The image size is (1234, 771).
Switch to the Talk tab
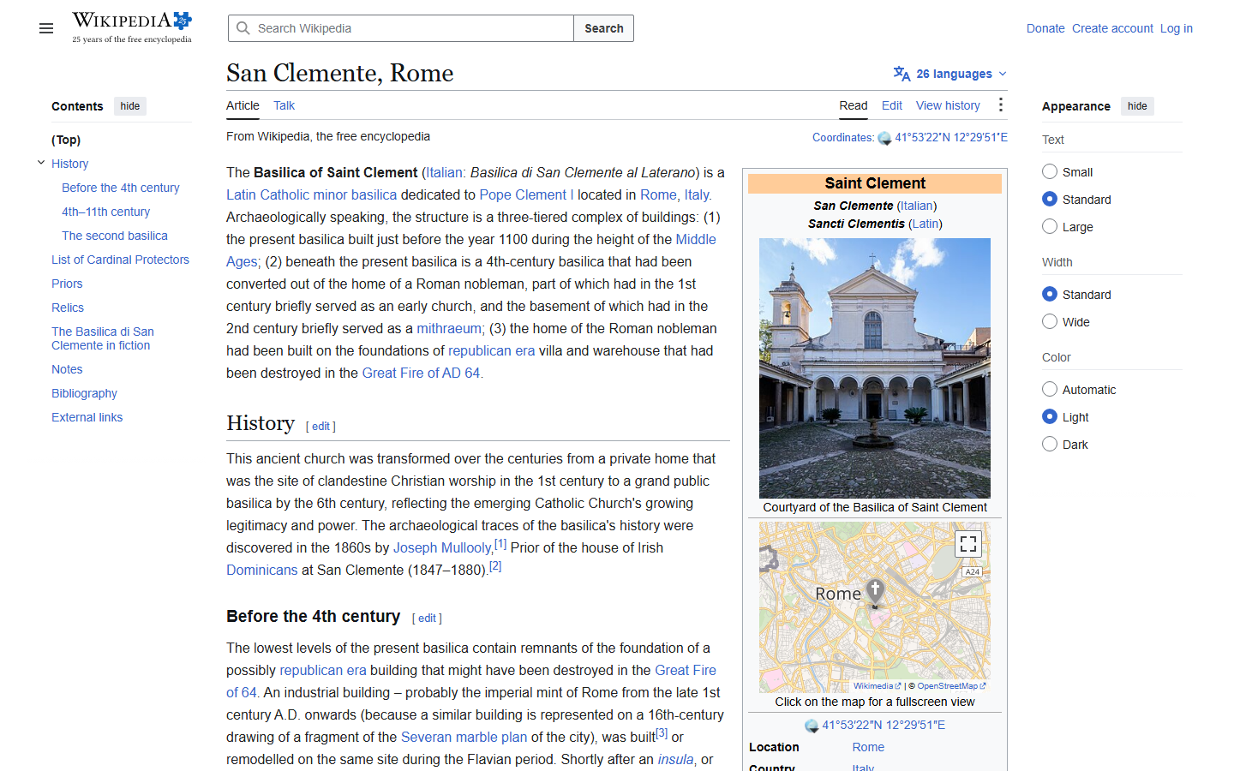(x=284, y=105)
